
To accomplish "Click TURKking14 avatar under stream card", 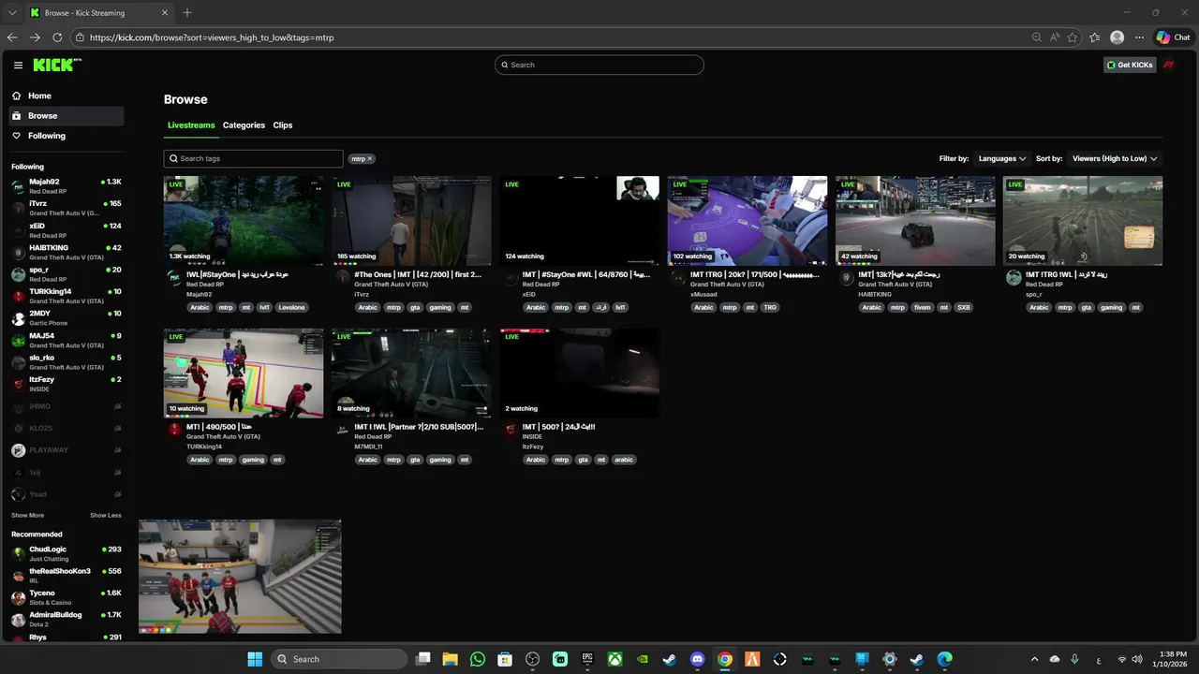I will coord(174,430).
